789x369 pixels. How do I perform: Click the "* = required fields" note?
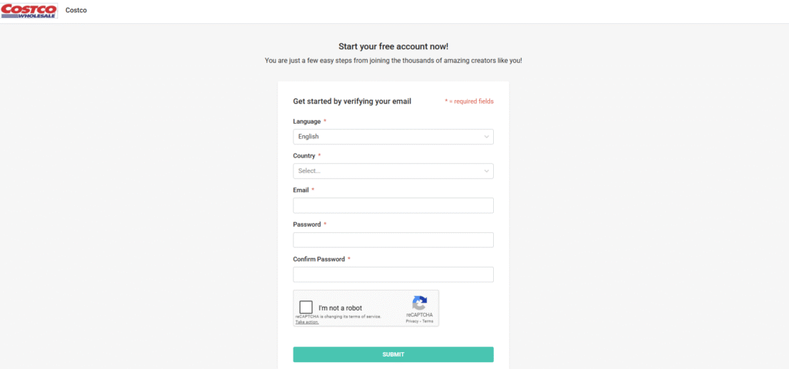click(468, 101)
